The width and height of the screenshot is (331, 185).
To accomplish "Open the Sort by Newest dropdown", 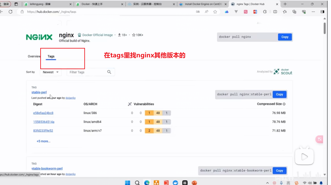I will pyautogui.click(x=51, y=72).
